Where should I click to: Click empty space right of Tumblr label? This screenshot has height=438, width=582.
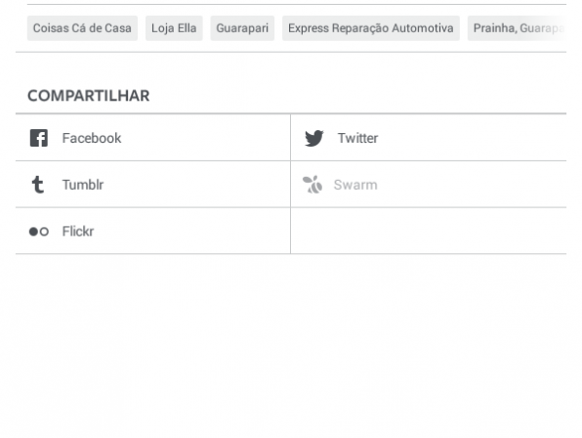point(196,185)
